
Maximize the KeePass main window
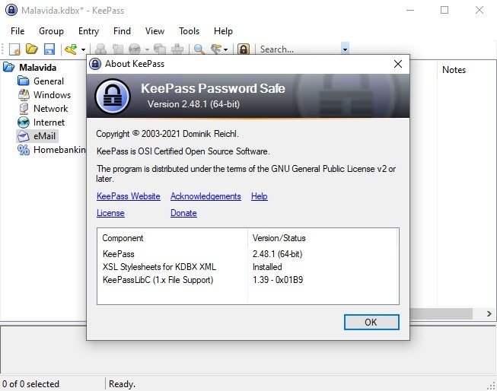pos(444,10)
